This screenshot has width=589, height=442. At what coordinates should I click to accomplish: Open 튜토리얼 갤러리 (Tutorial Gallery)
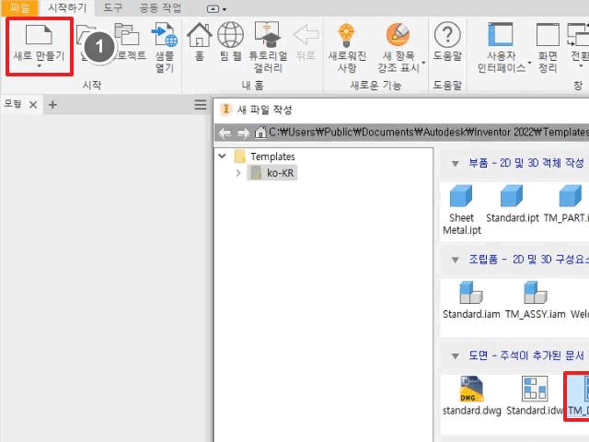click(x=268, y=47)
